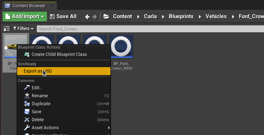
Task: Open the Add/Import dropdown
Action: 25,16
